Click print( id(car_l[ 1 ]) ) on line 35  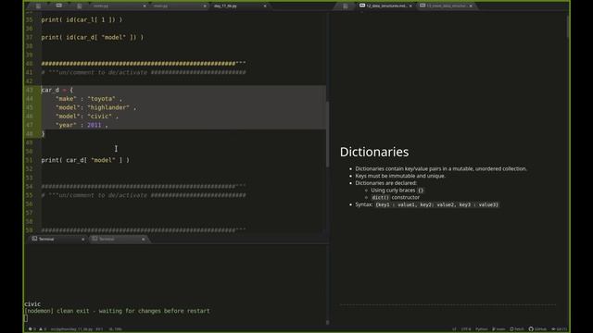(82, 19)
